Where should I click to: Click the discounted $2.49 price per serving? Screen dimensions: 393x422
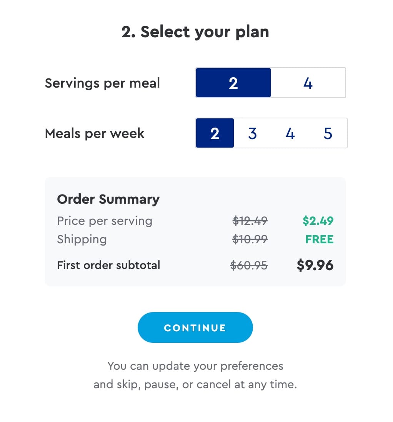[318, 221]
